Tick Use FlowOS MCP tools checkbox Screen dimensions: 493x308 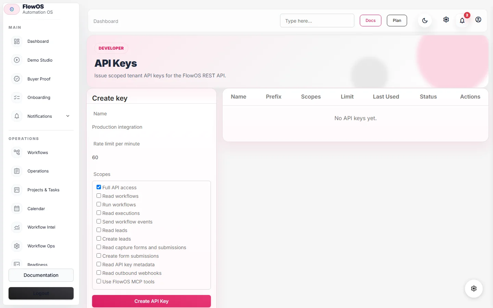tap(99, 281)
